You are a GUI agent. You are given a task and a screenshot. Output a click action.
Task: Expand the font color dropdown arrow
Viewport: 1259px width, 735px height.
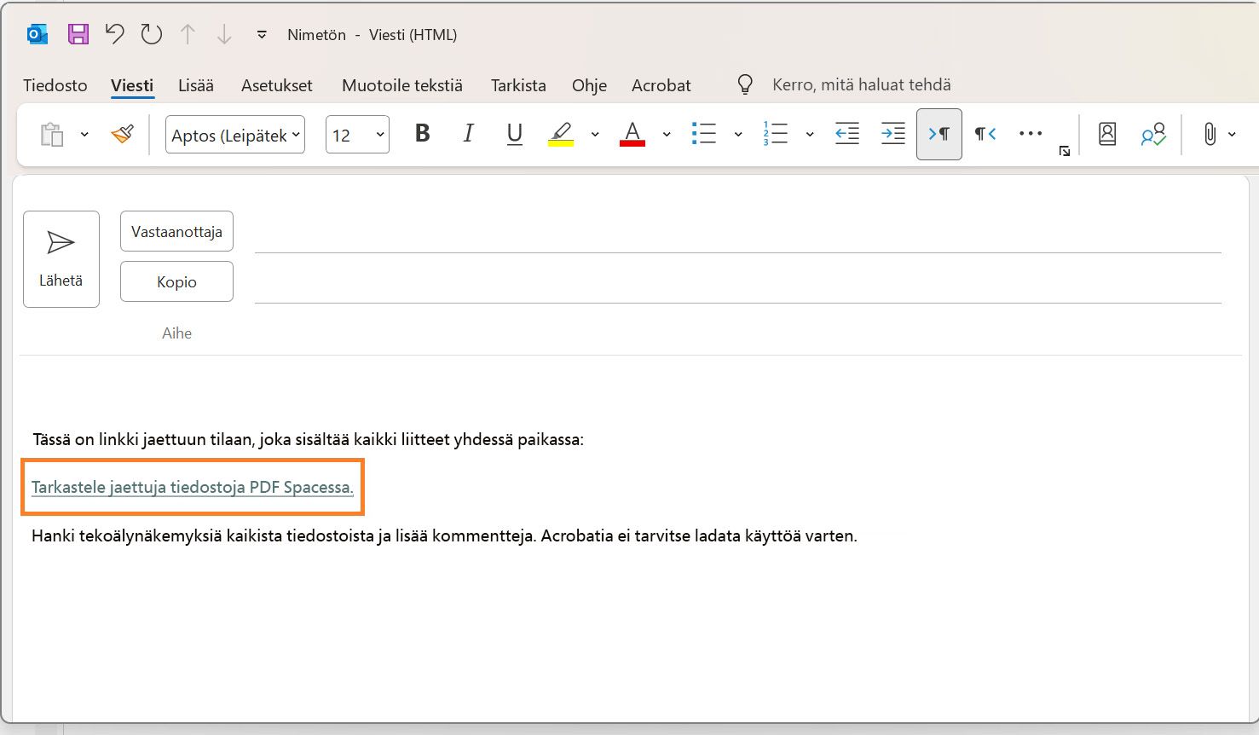[667, 135]
